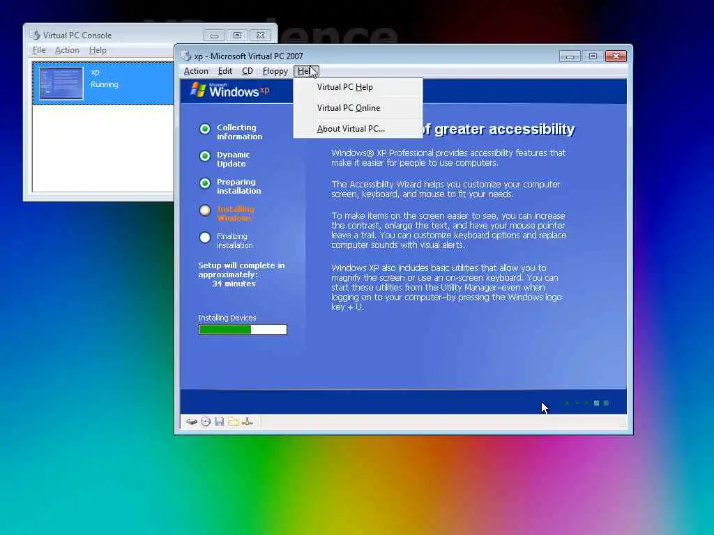Maximize the xp Virtual PC window
The image size is (714, 535).
[593, 56]
